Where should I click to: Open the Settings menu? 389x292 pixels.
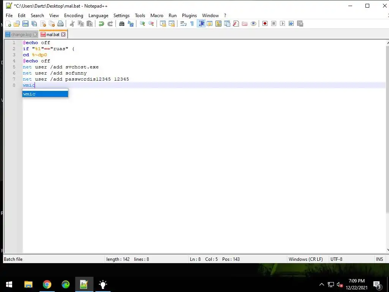(122, 15)
